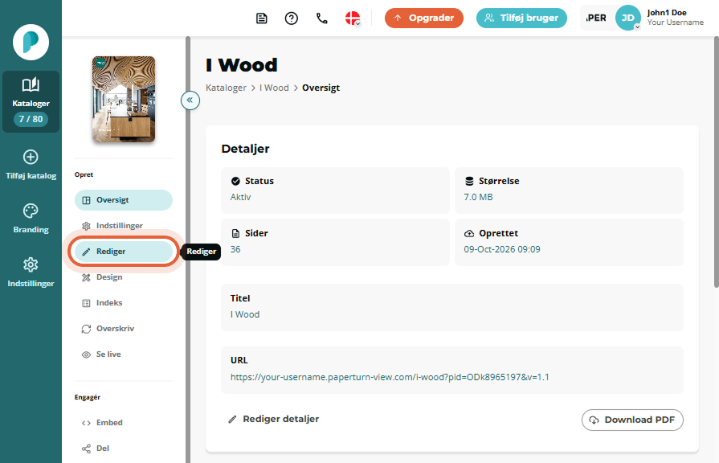Screen dimensions: 719x463
Task: Click the Størrelse database icon
Action: 469,181
